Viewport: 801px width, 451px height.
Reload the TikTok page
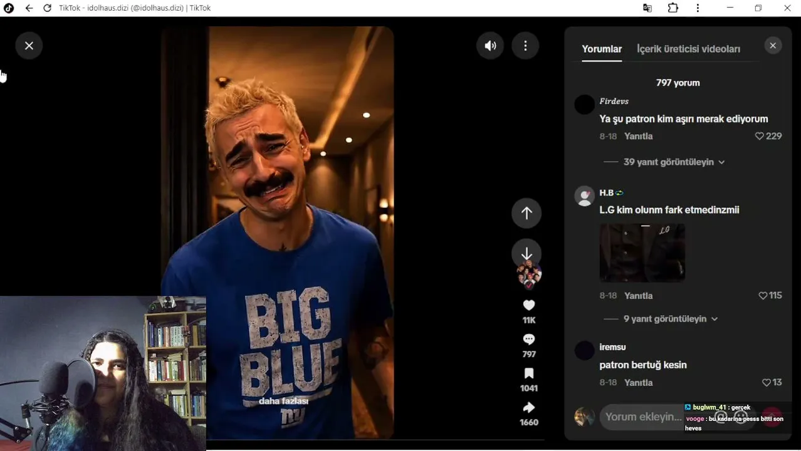[47, 8]
